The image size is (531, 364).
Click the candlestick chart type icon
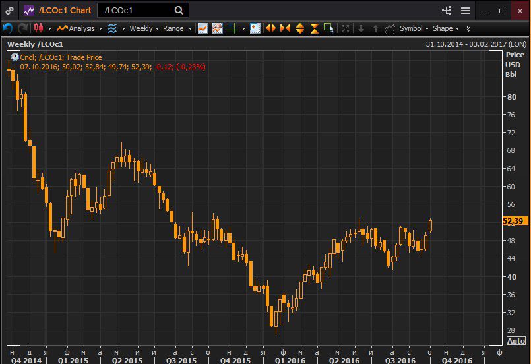pos(38,28)
